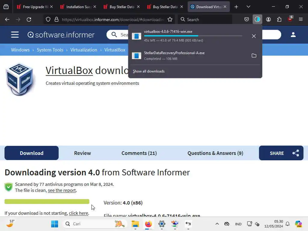This screenshot has height=231, width=308.
Task: Go back to previous page
Action: 7,20
